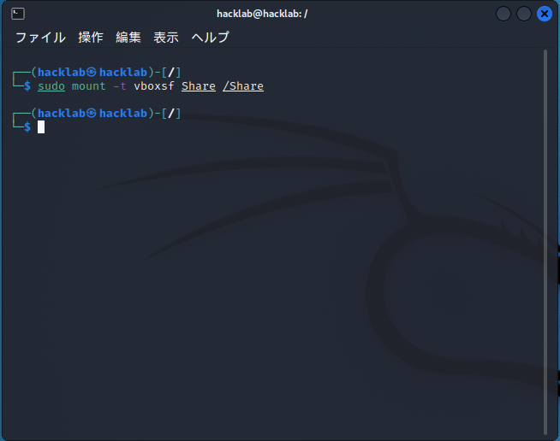This screenshot has width=560, height=441.
Task: Click the -t option in the mount command
Action: [120, 86]
